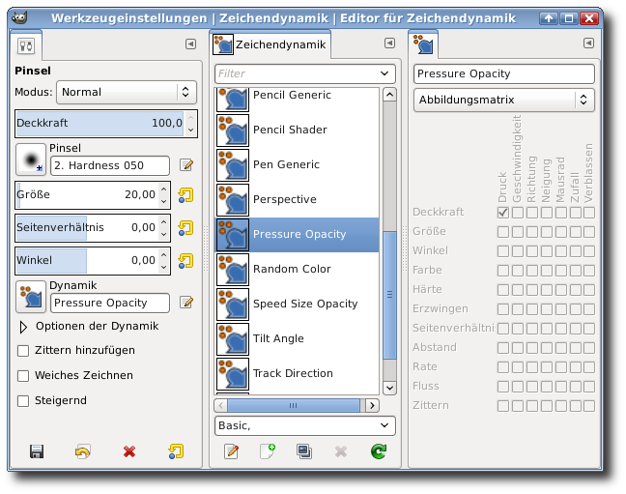Choose Perspective dynamics entry
Image resolution: width=626 pixels, height=494 pixels.
tap(298, 199)
